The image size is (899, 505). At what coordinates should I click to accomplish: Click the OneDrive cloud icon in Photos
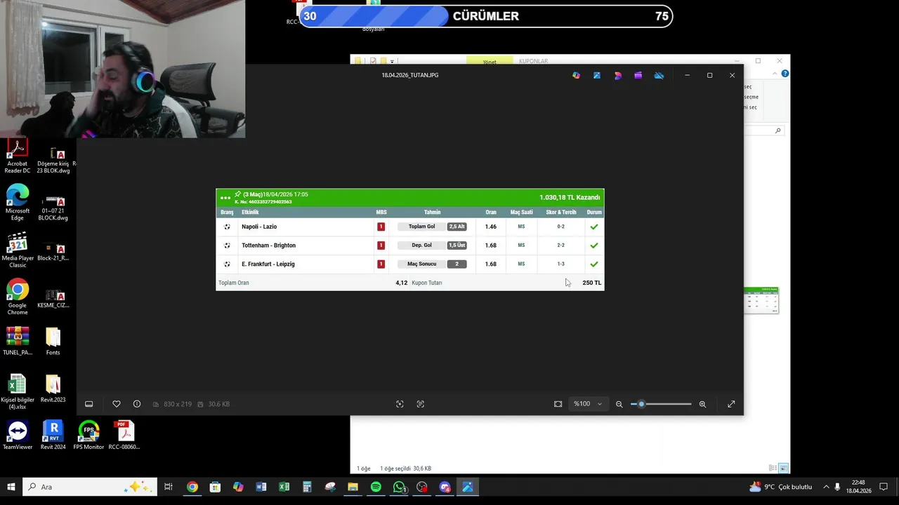659,75
